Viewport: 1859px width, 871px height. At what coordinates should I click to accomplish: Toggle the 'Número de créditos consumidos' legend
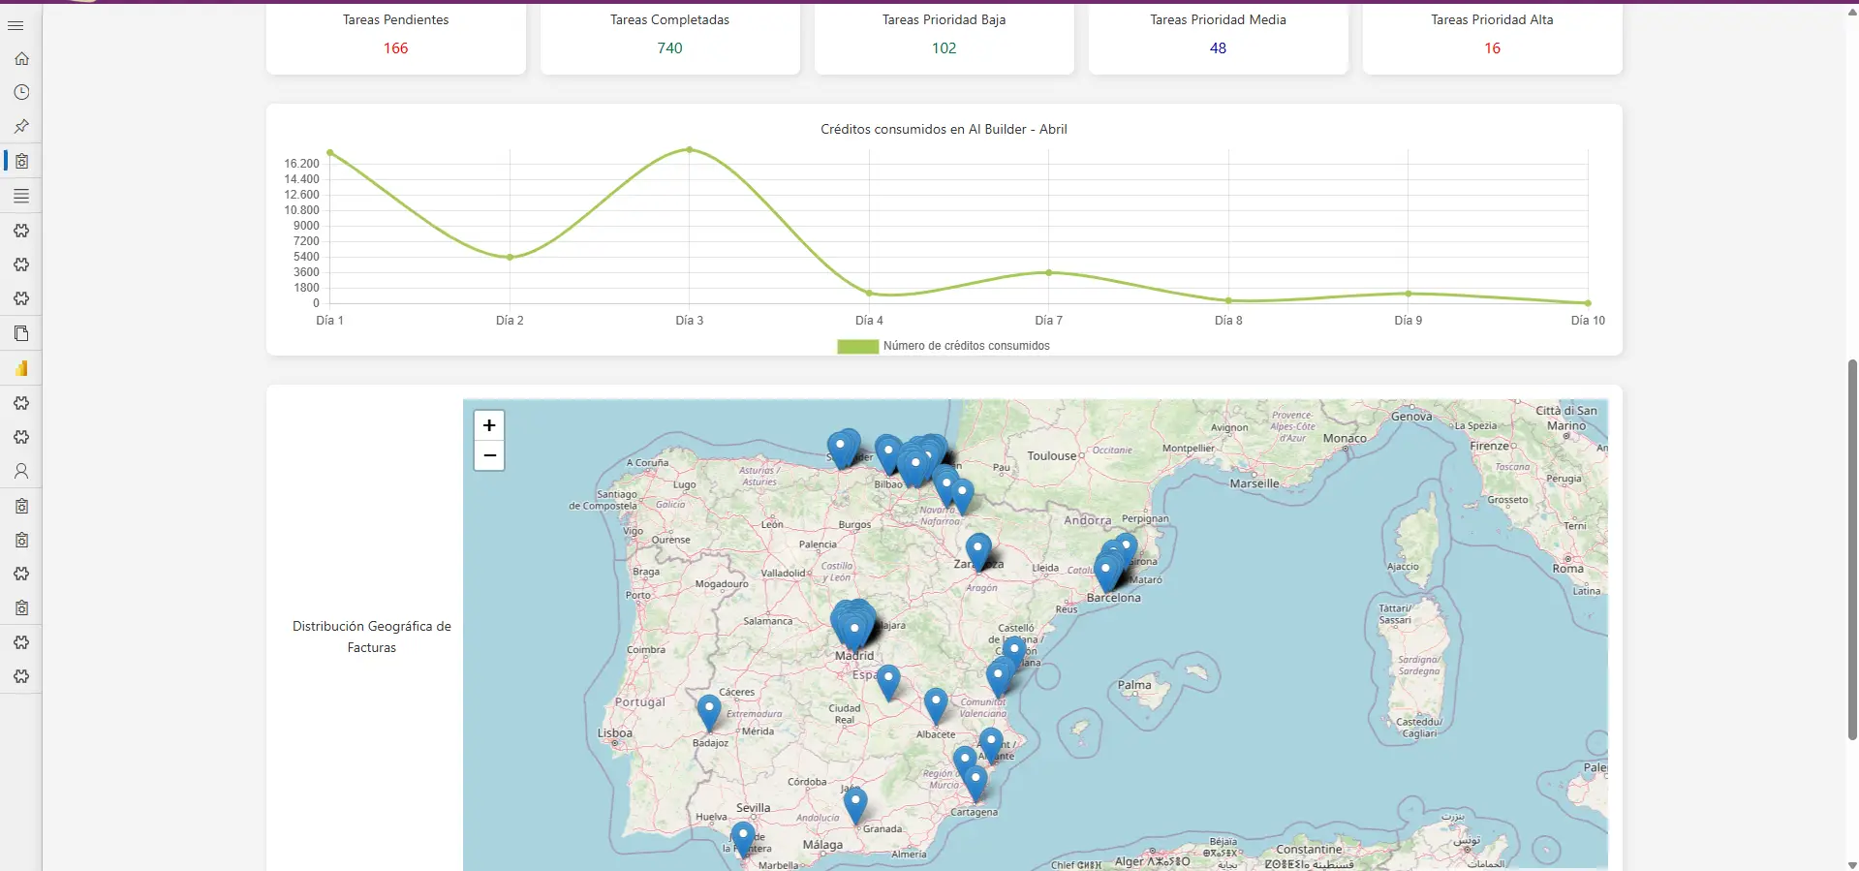pyautogui.click(x=966, y=346)
